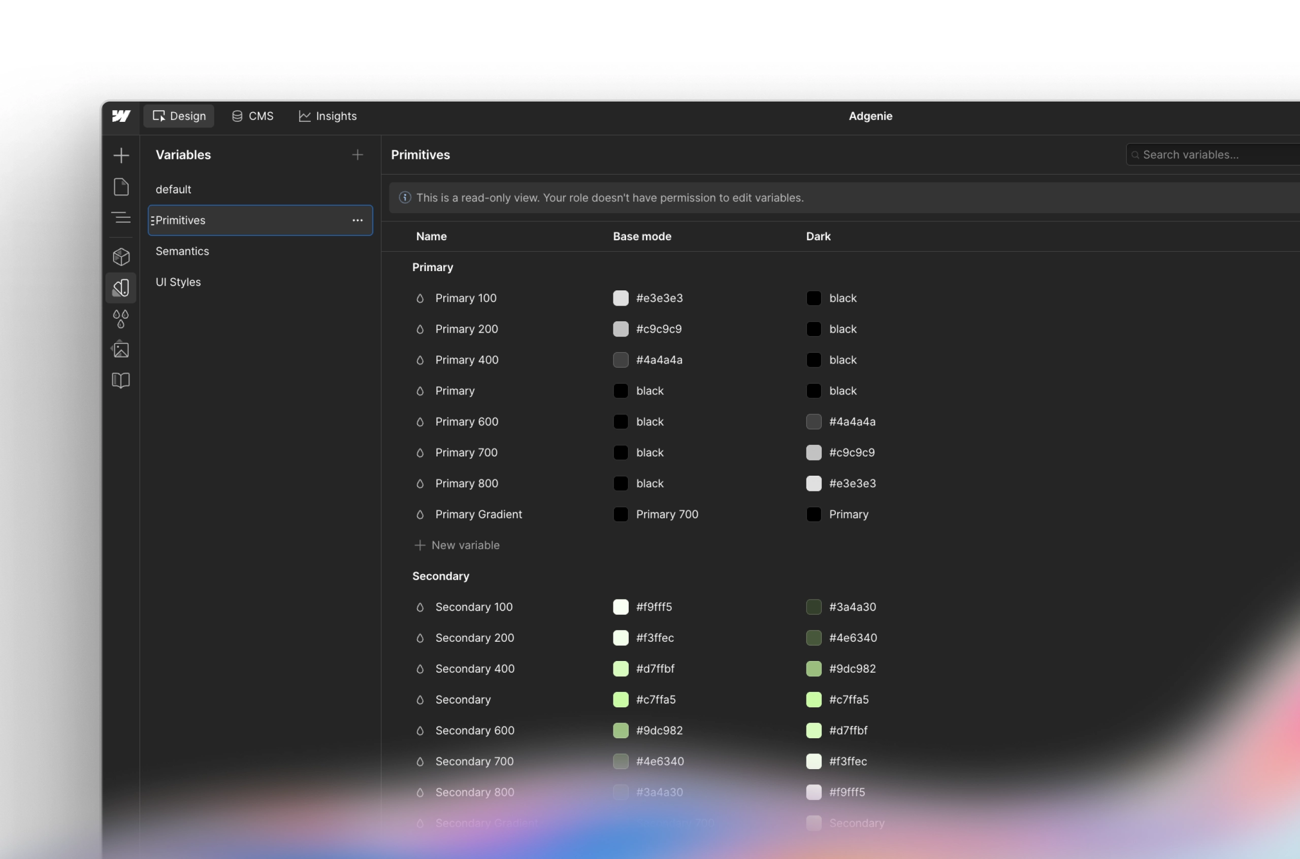Toggle the Primary Gradient dark swatch

tap(814, 514)
